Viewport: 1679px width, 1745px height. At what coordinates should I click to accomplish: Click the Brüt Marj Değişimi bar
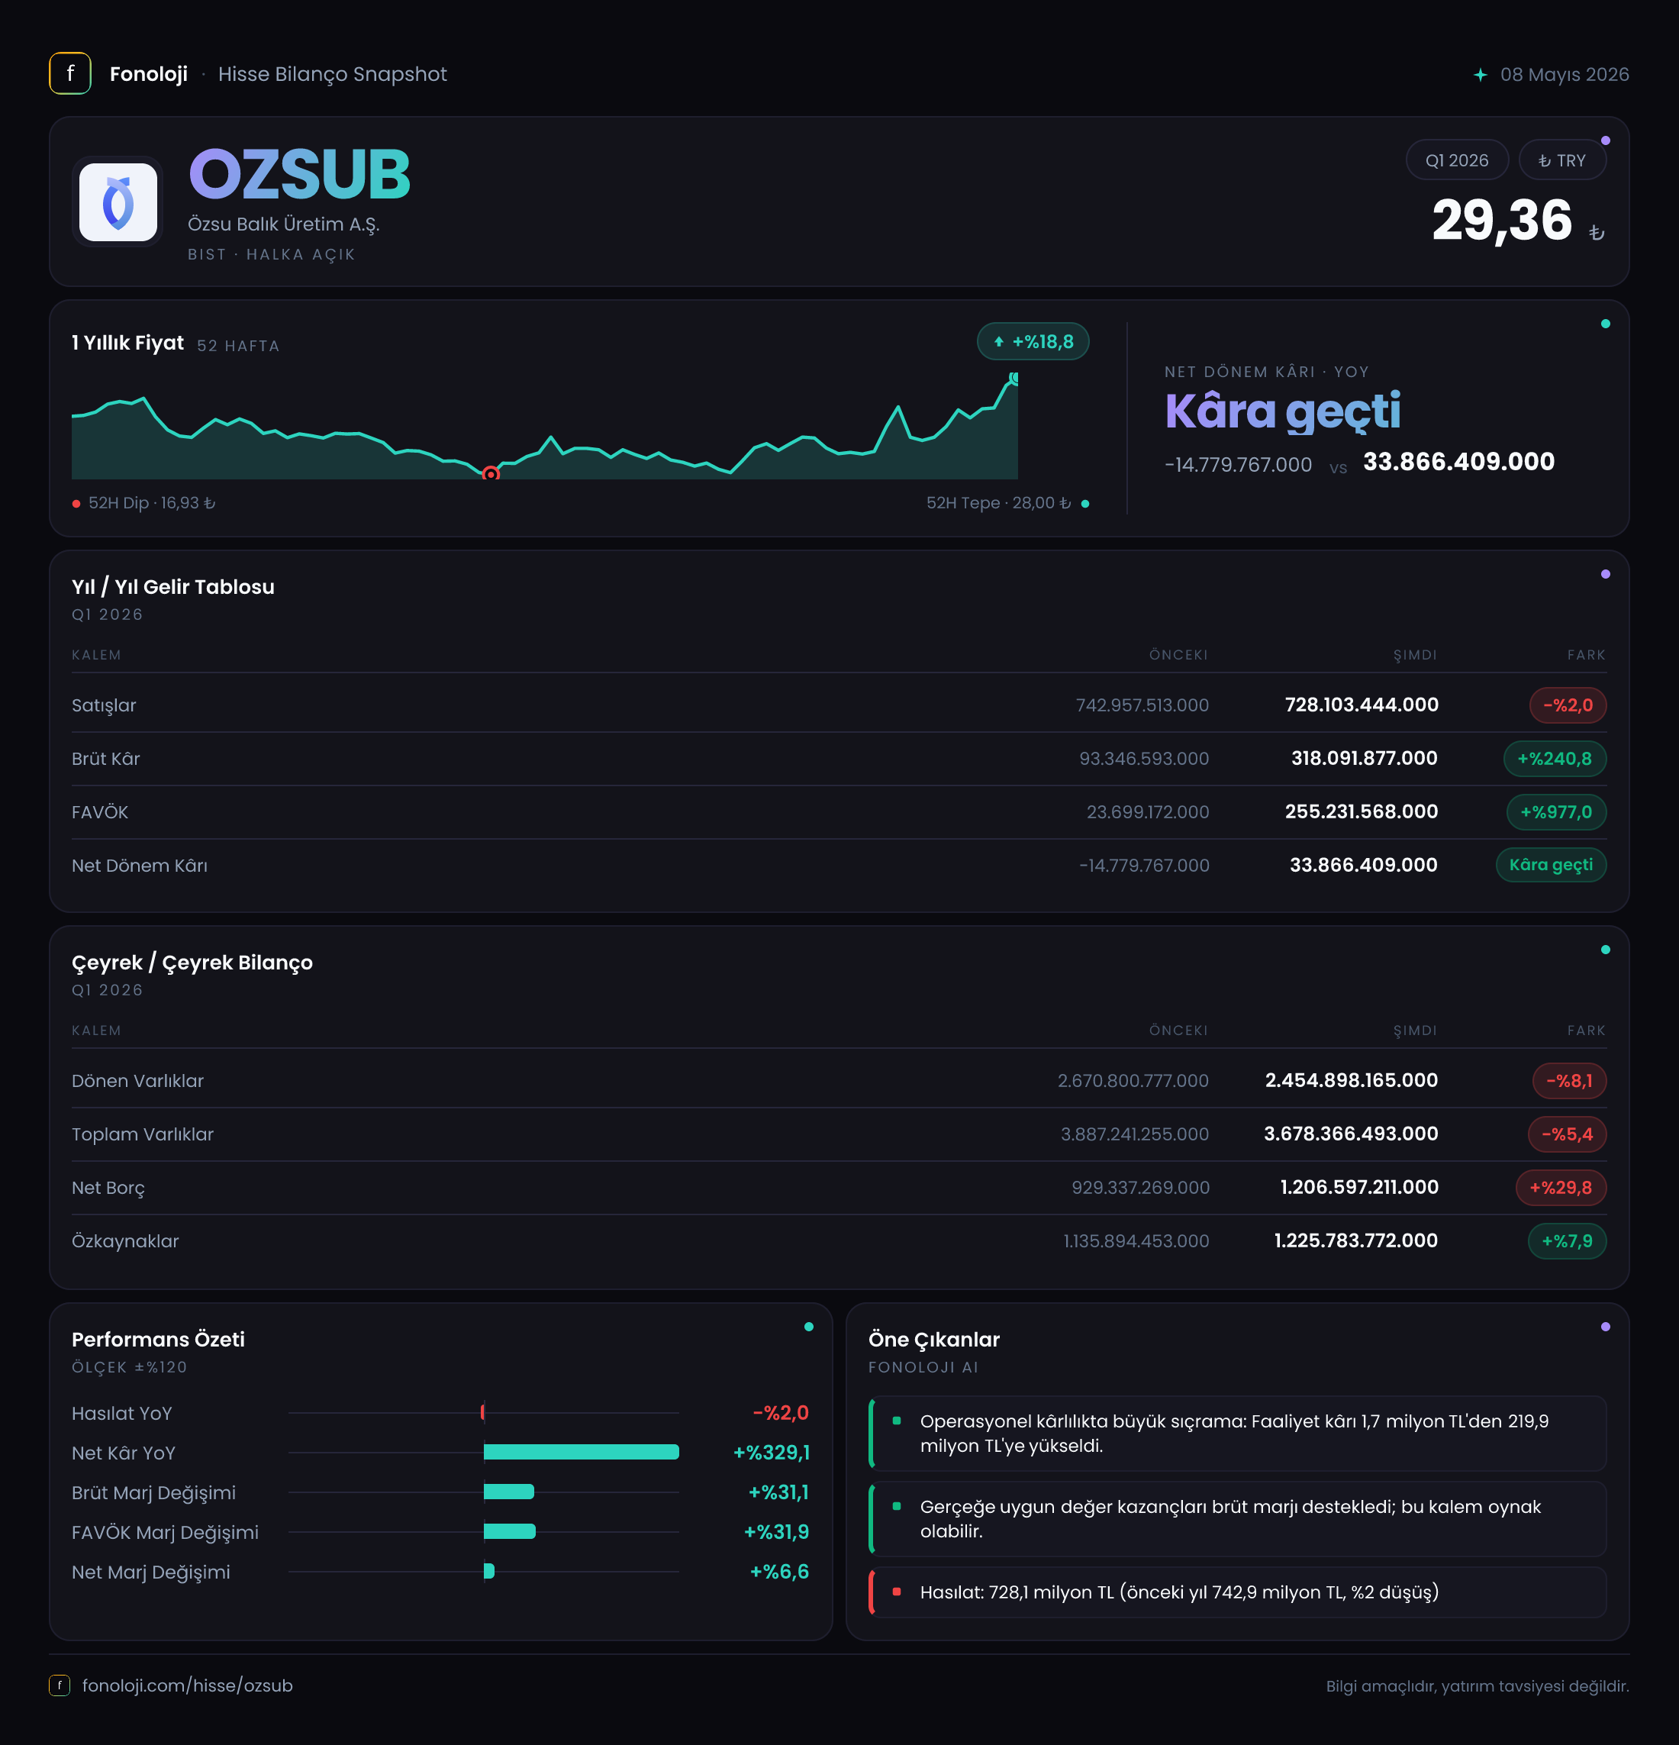pos(509,1492)
